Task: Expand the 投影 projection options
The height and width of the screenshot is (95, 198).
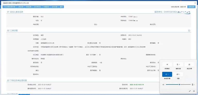Action: pos(179,74)
